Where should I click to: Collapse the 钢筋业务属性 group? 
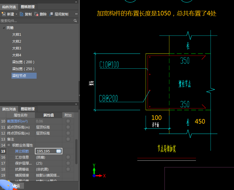(9, 145)
